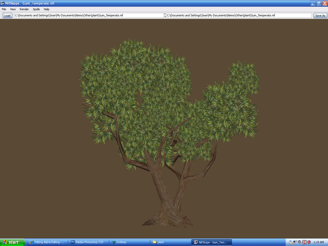This screenshot has width=328, height=246.
Task: Open the File menu
Action: pyautogui.click(x=4, y=9)
